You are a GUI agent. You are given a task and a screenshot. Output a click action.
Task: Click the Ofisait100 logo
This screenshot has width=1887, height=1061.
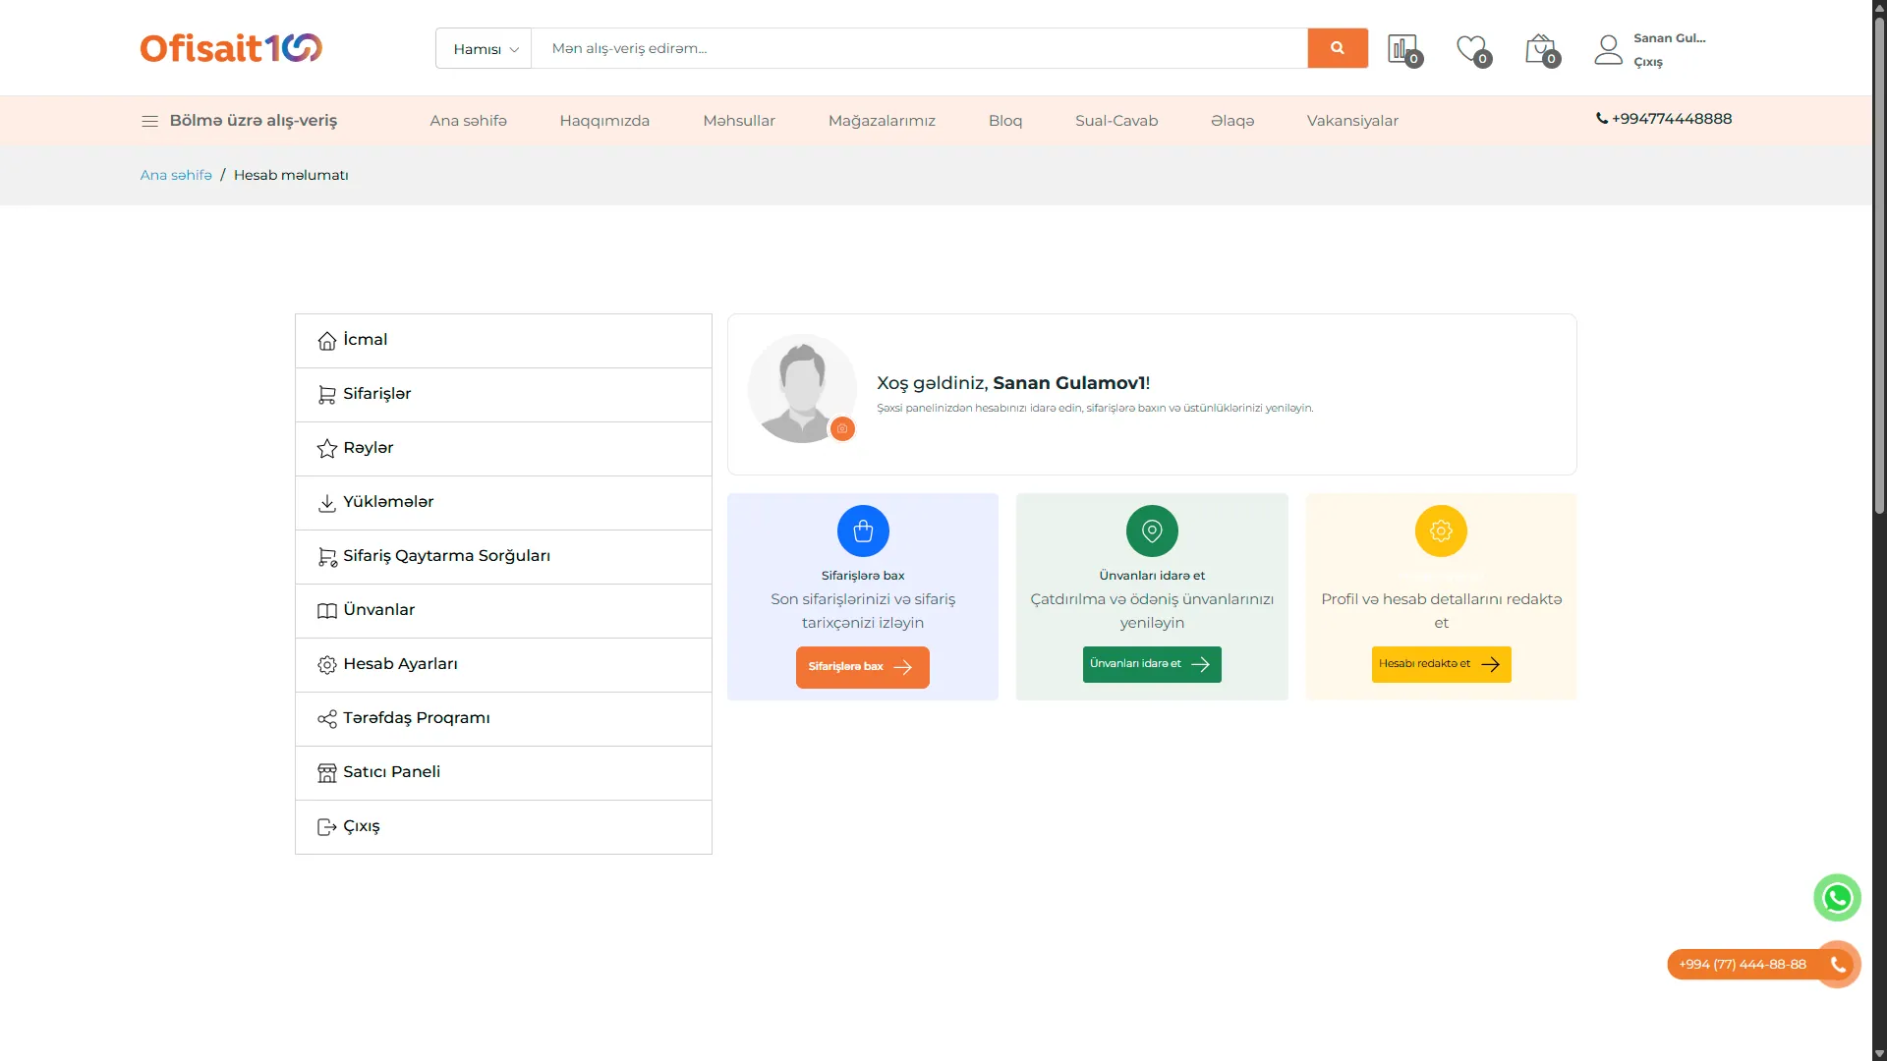click(231, 48)
